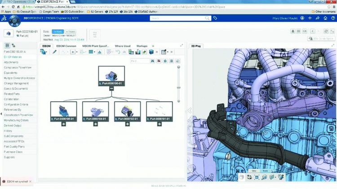Click the zoom slider top handle in EBOM graph

[x=178, y=67]
